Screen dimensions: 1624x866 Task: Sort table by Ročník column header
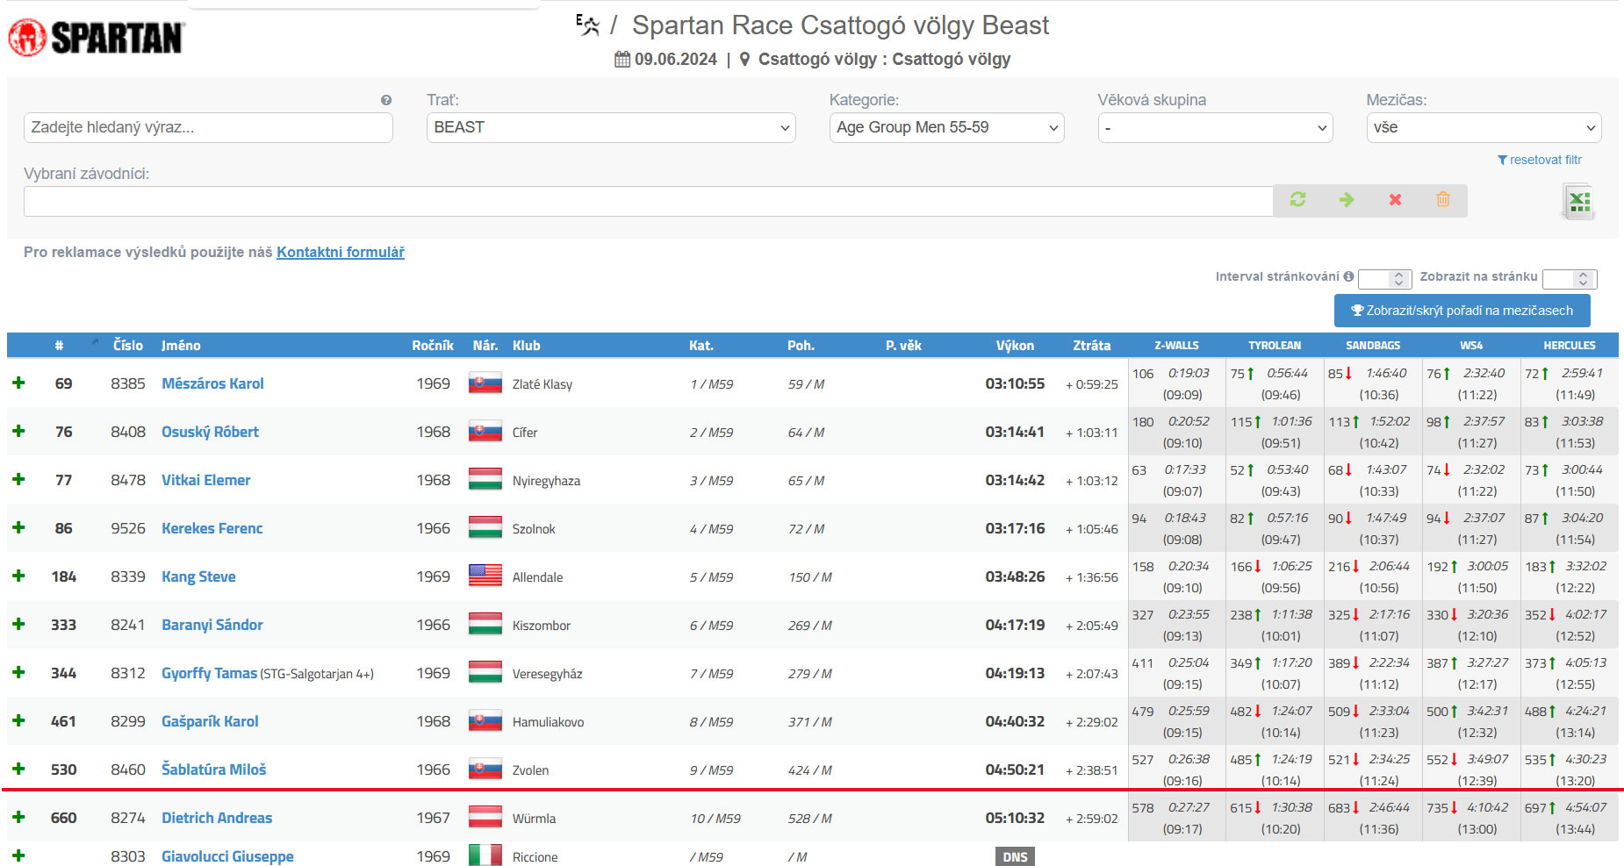(x=433, y=346)
